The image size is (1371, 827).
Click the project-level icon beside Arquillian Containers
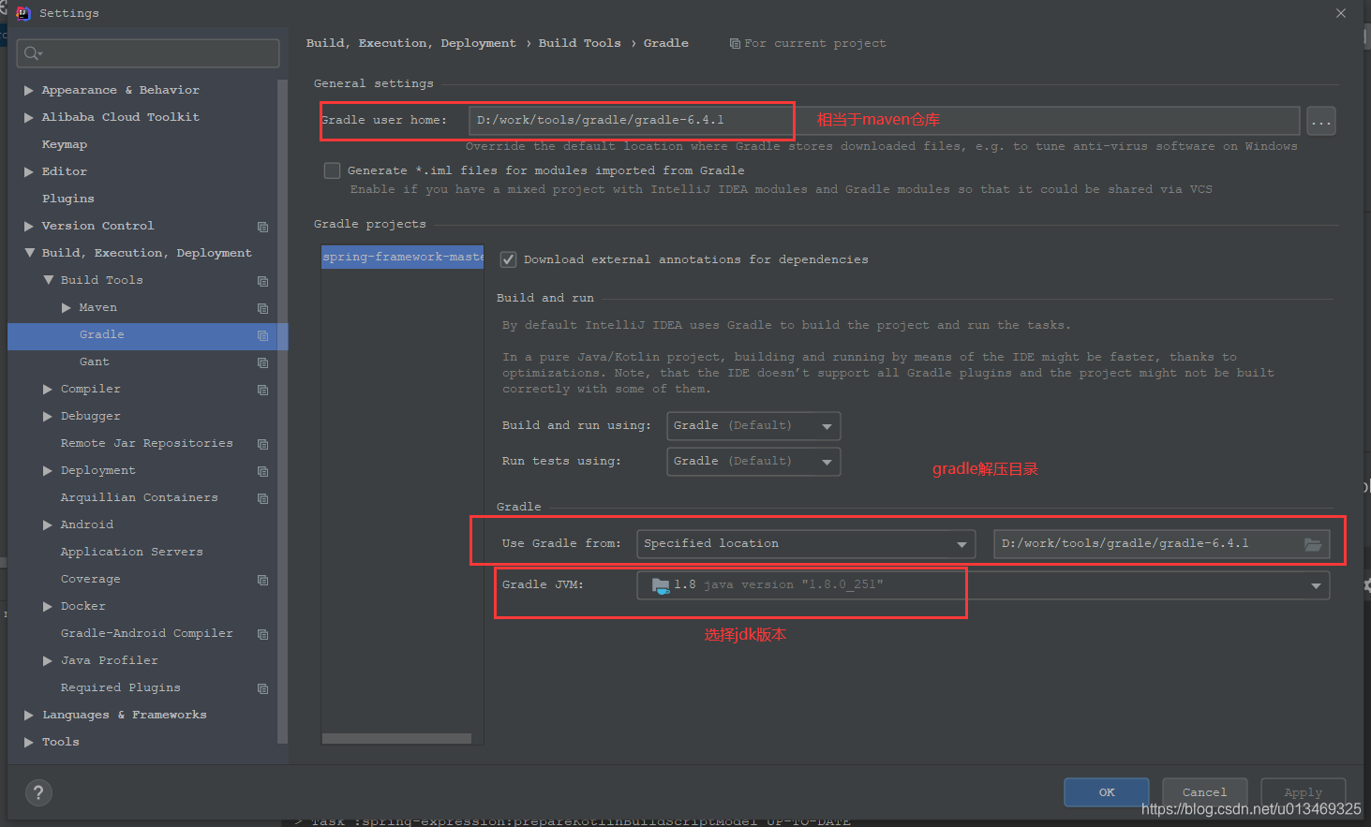[262, 498]
